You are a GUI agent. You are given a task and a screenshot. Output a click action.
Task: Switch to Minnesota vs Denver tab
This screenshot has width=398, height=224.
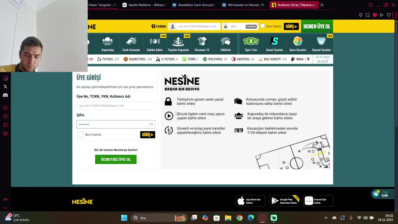(243, 5)
